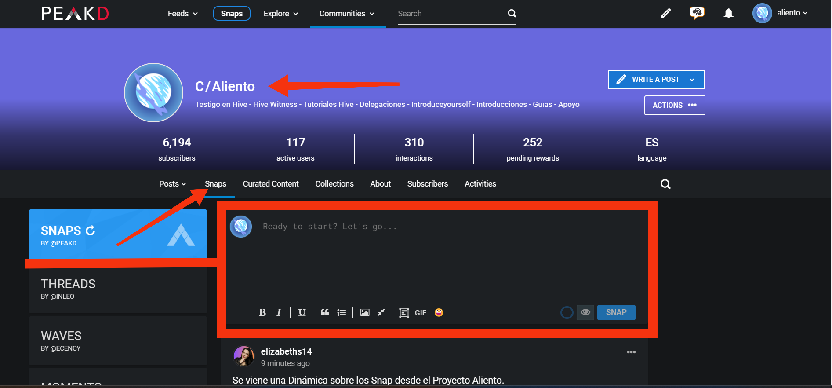The height and width of the screenshot is (388, 832).
Task: Click the aliento avatar in header
Action: (762, 13)
